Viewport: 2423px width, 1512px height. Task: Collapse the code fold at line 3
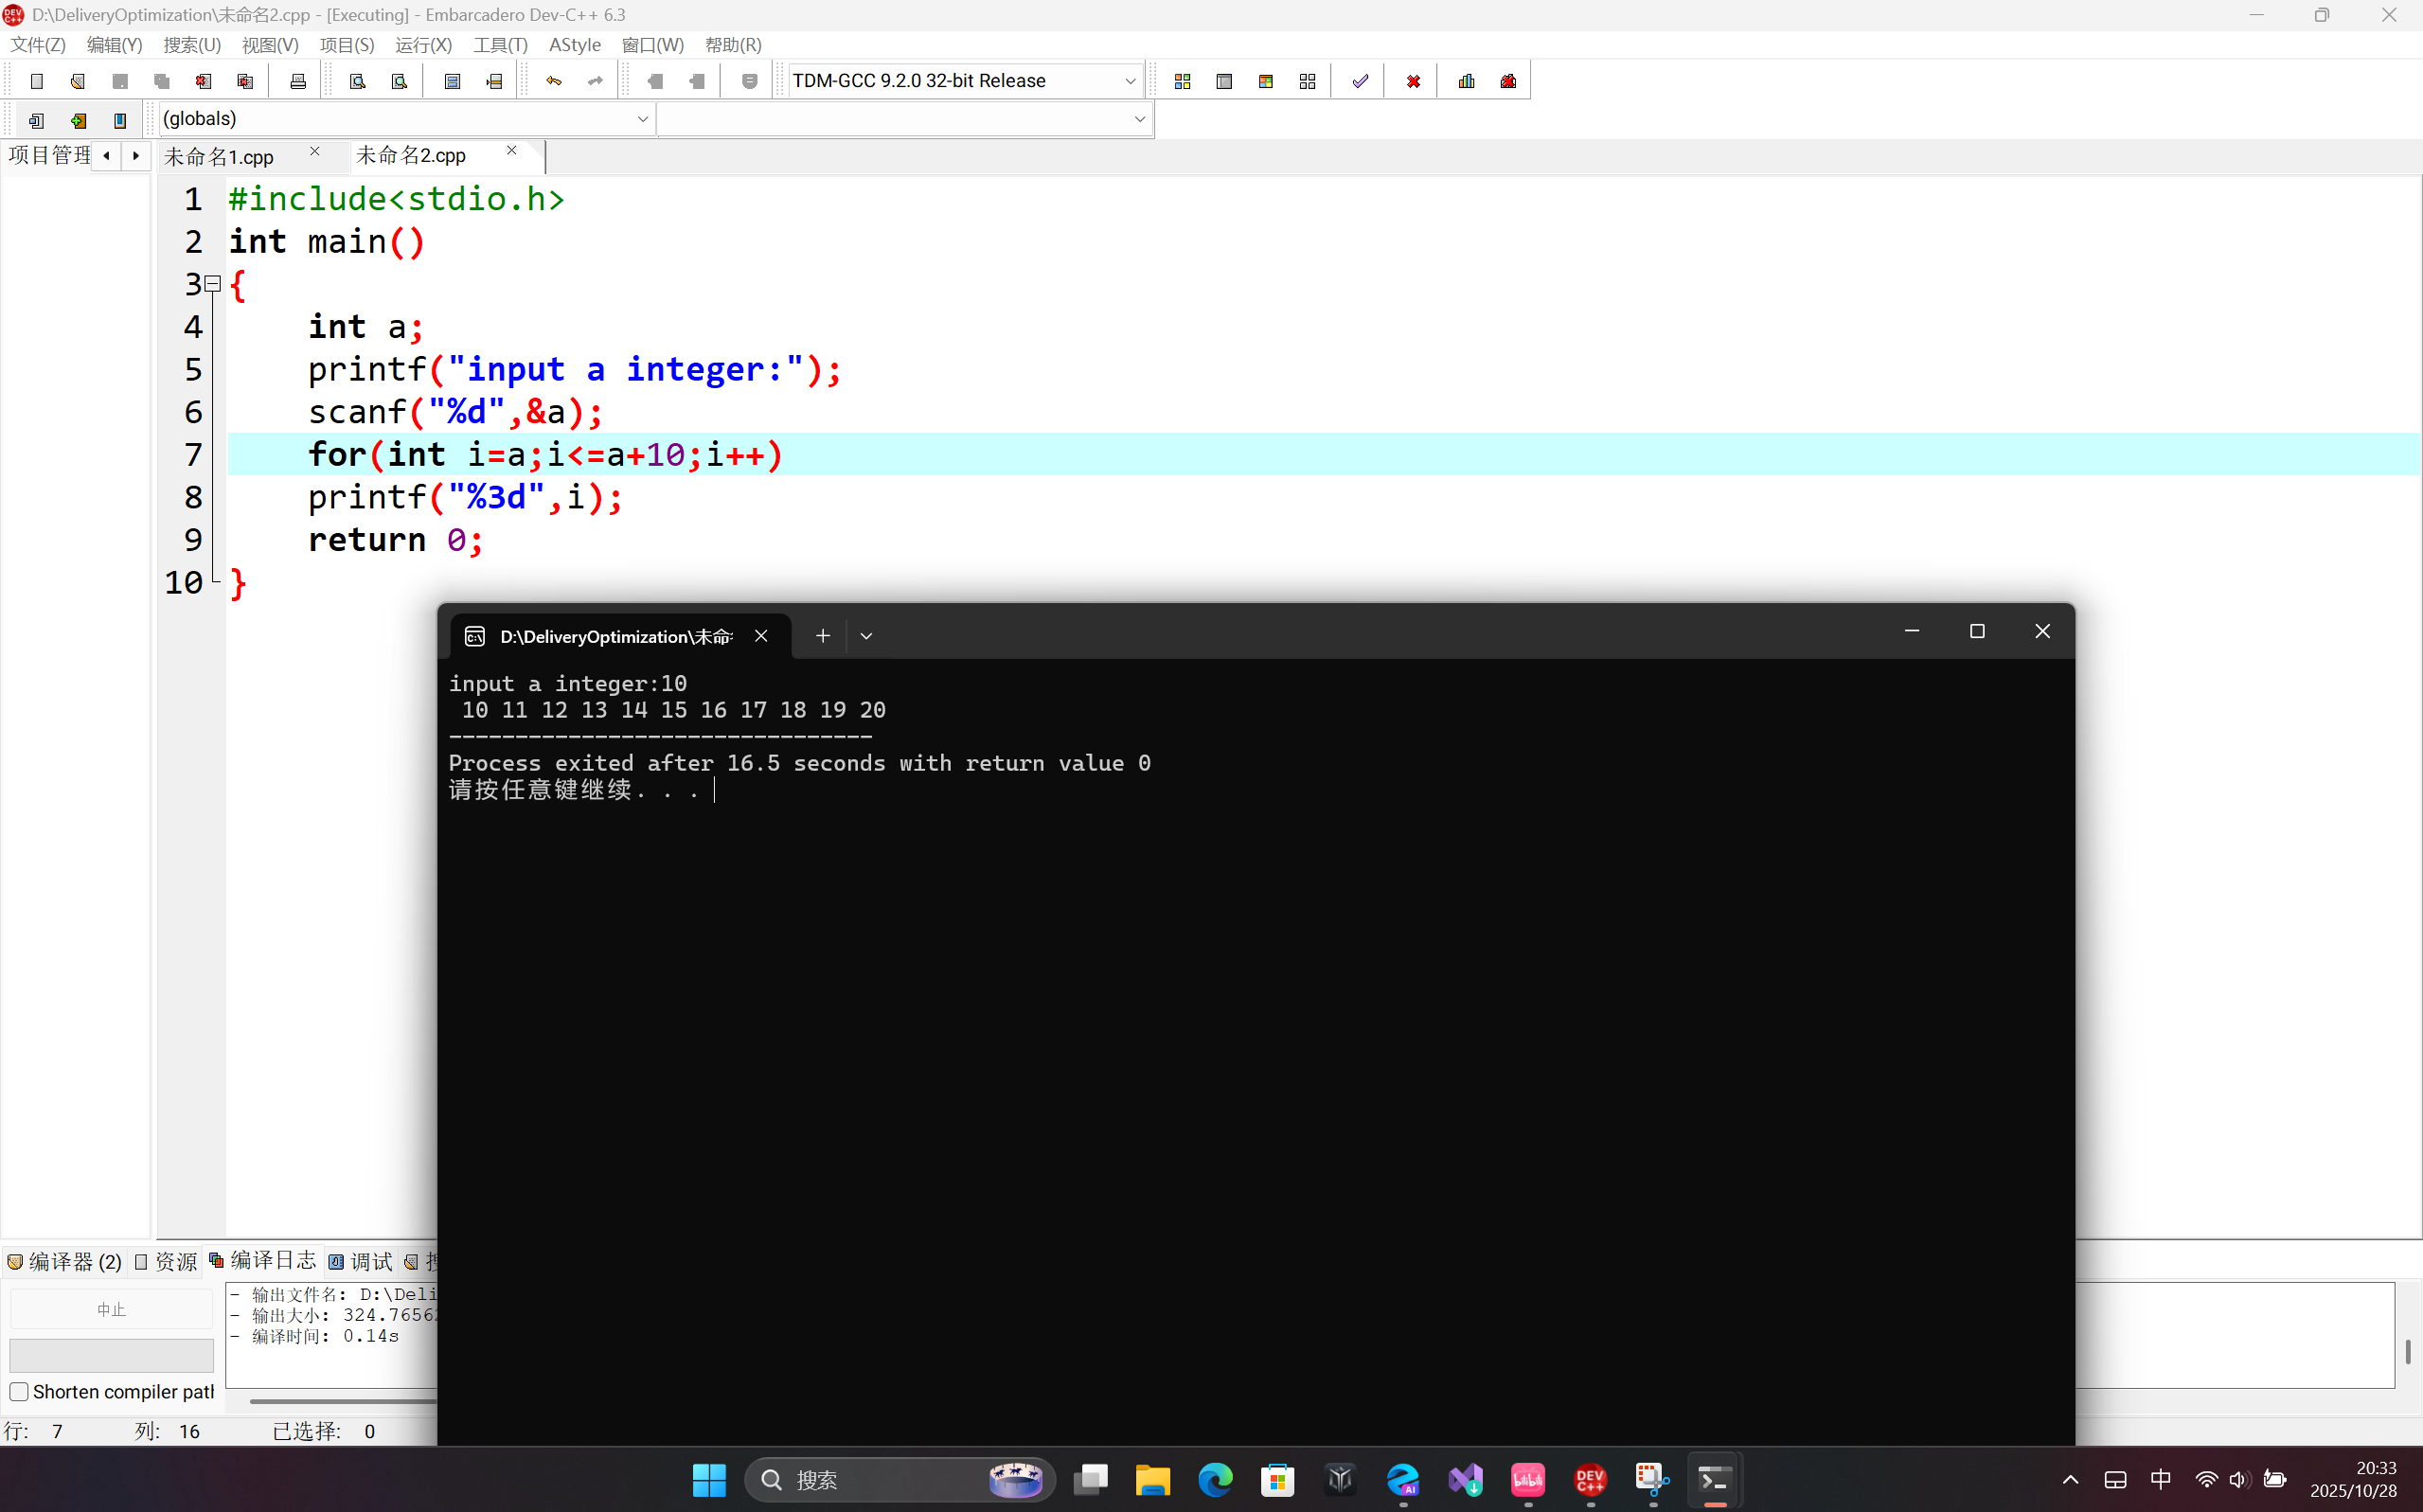(212, 285)
